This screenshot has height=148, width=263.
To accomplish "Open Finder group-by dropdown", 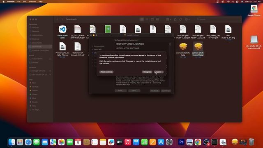I will 168,19.
